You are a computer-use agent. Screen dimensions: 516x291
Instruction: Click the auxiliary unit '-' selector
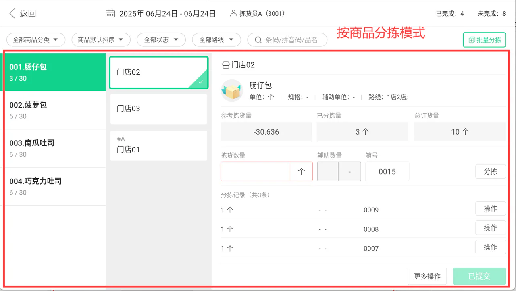click(x=350, y=171)
